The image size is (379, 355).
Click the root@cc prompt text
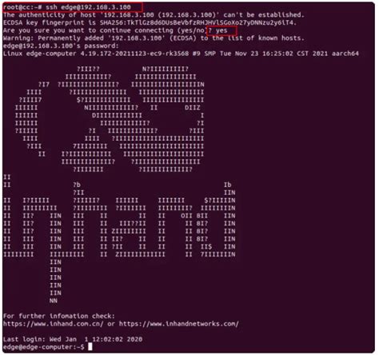tap(22, 7)
